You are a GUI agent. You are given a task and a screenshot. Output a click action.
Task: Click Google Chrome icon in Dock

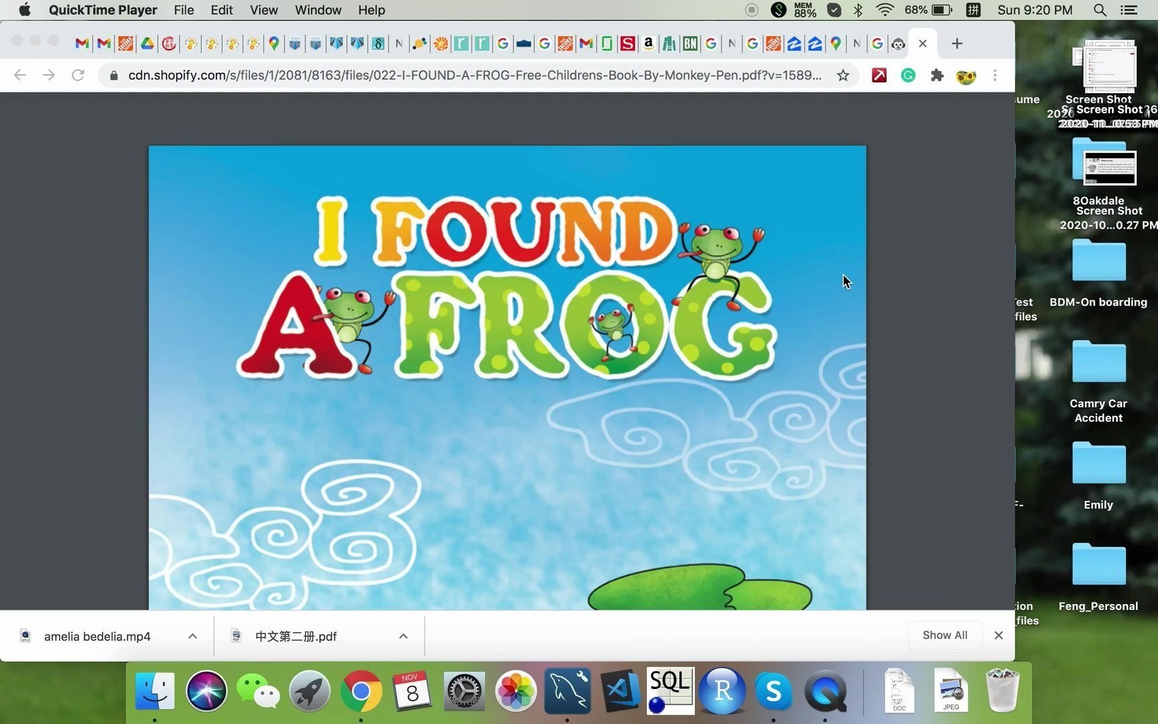361,690
